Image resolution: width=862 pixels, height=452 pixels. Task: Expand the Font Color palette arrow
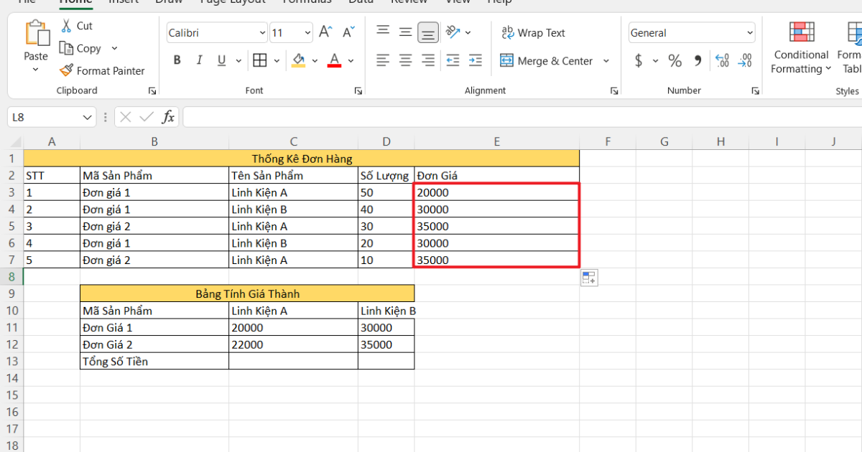pos(351,61)
